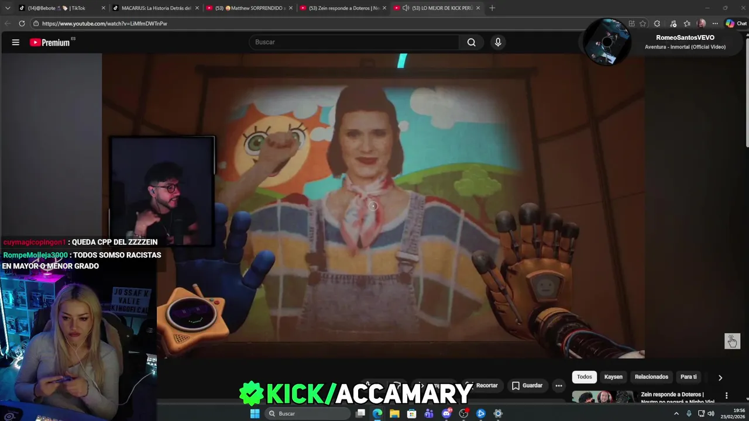Screen dimensions: 749x421
Task: Click the address bar URL
Action: pyautogui.click(x=105, y=23)
